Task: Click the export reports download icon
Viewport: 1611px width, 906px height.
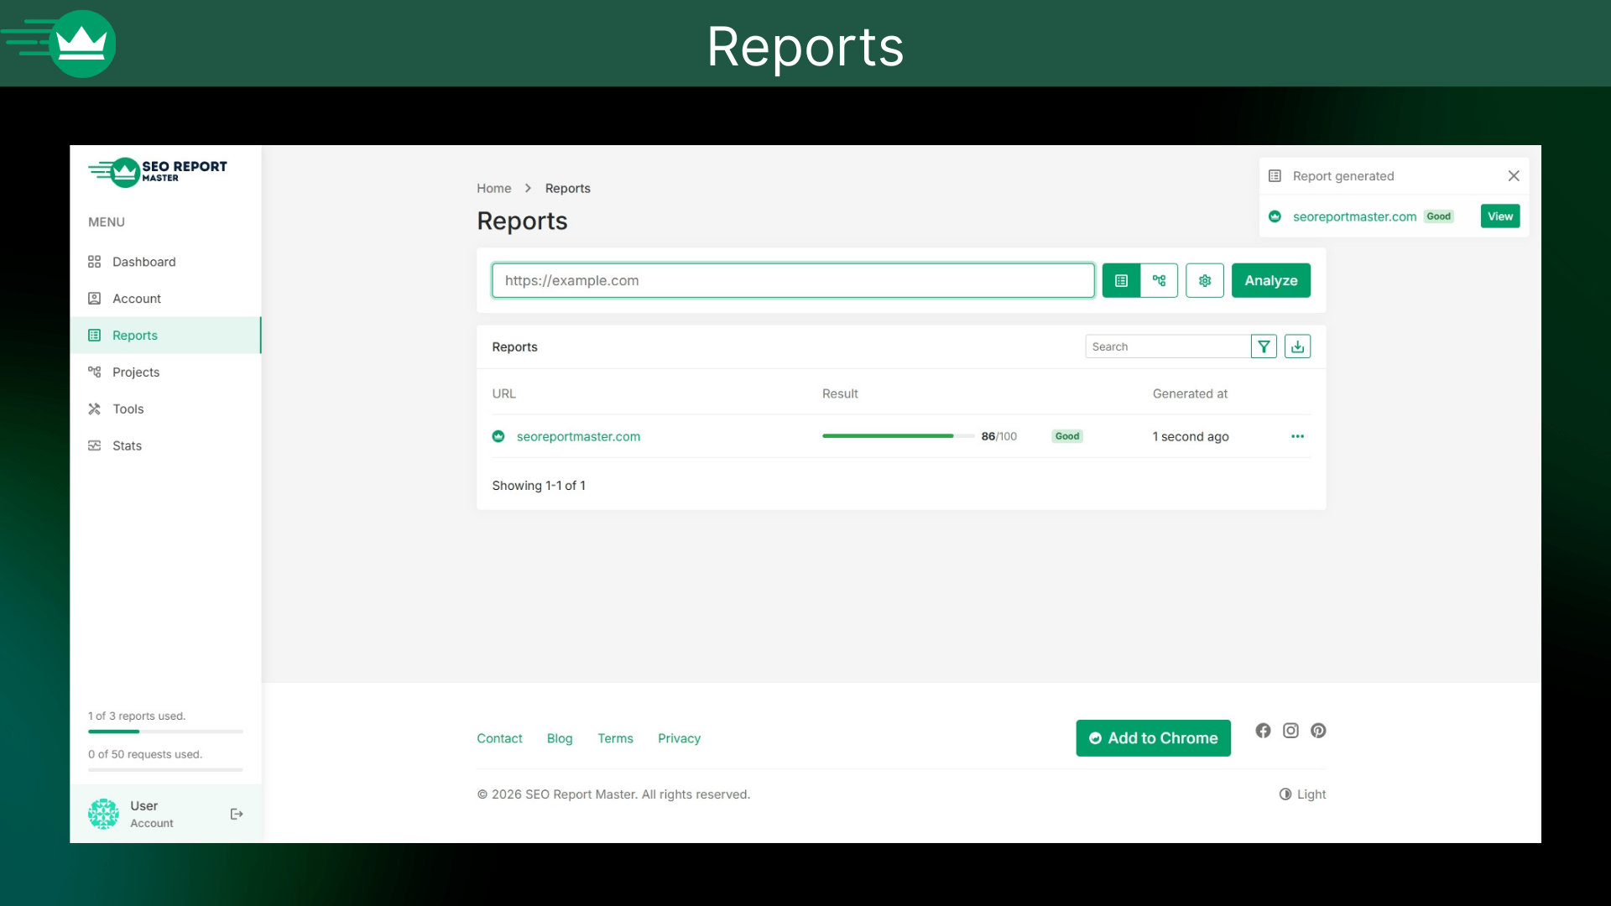Action: (1297, 346)
